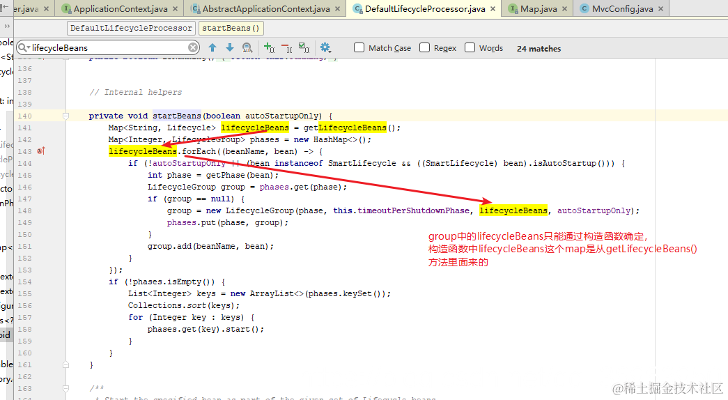Click '// Internal helpers' comment
This screenshot has width=728, height=400.
coord(135,92)
